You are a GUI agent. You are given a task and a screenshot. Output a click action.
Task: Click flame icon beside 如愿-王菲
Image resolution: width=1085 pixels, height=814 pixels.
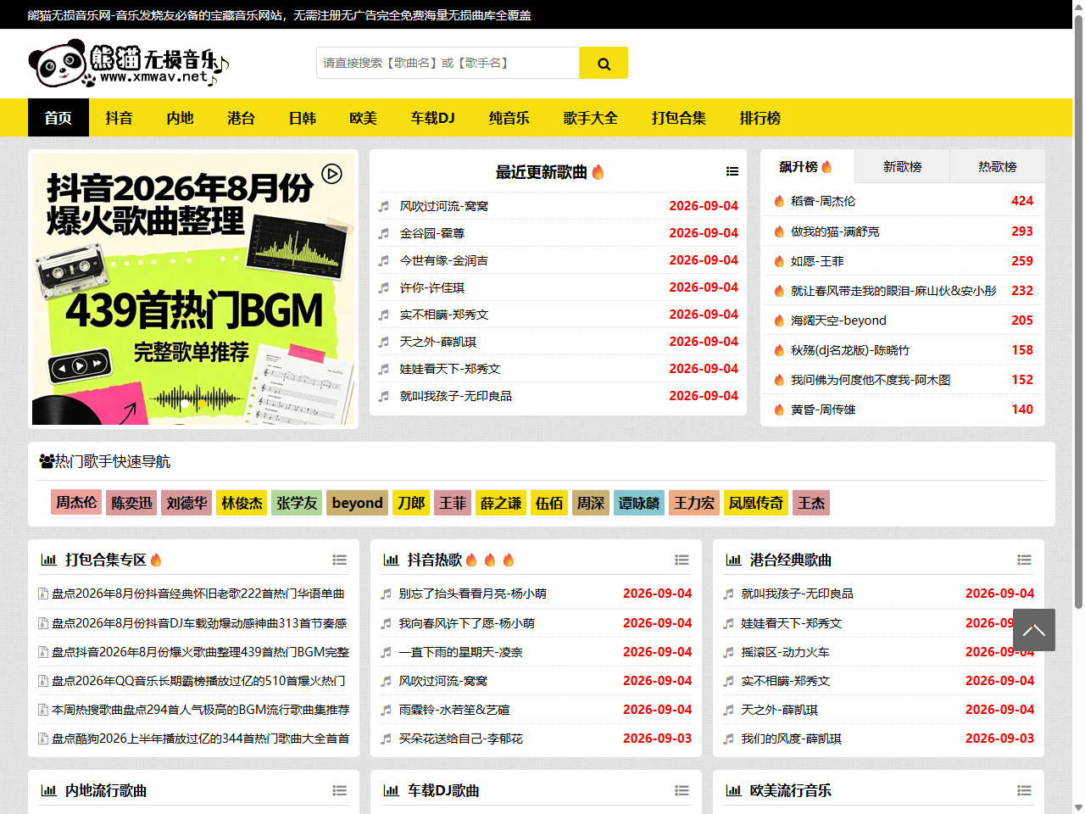(x=779, y=261)
